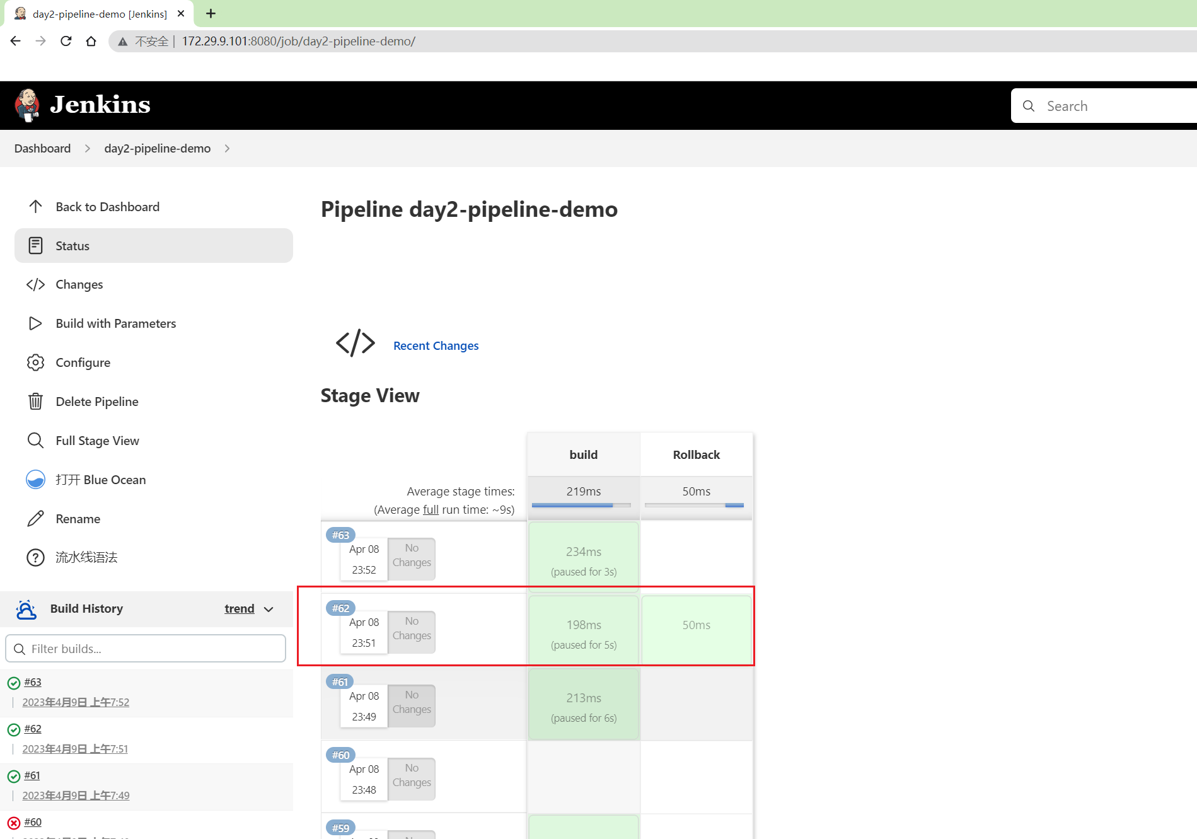Viewport: 1197px width, 839px height.
Task: Click the 2023年4月9日 上午7:51 timestamp link
Action: coord(75,749)
